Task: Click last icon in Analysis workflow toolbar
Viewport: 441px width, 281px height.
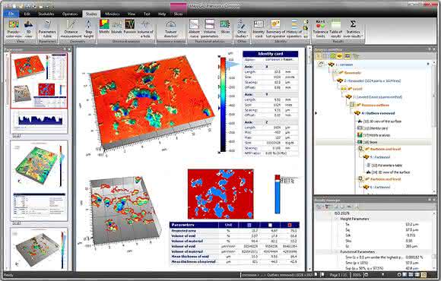Action: [356, 56]
